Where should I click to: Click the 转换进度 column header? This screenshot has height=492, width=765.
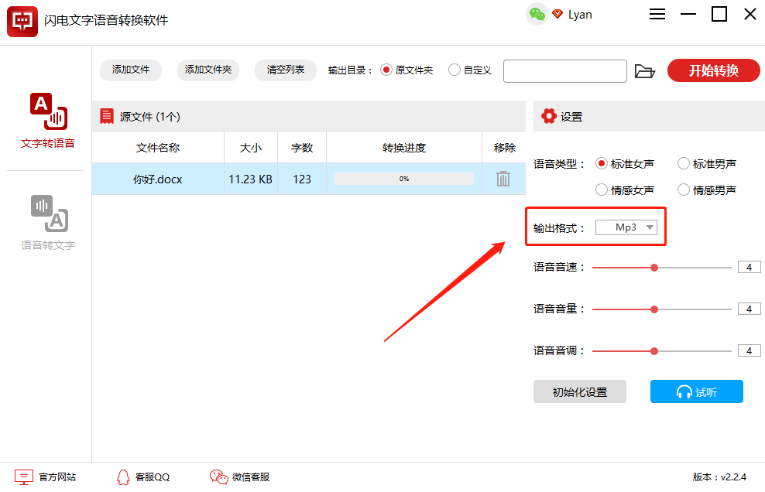pos(404,147)
